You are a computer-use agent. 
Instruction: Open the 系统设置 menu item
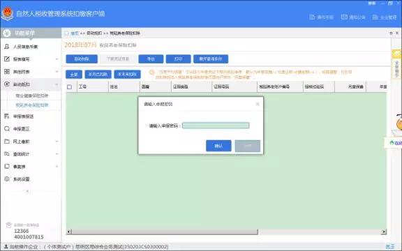21,179
